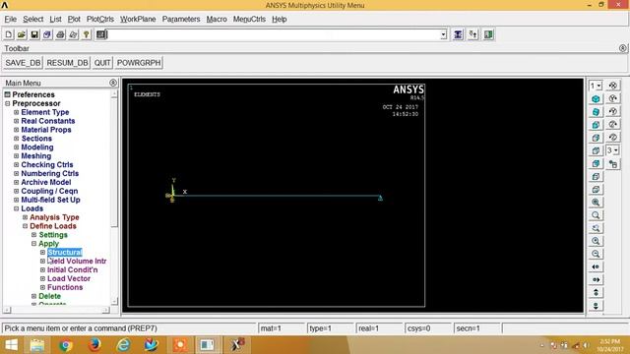Image resolution: width=630 pixels, height=354 pixels.
Task: Expand the Element Type tree node
Action: coord(16,112)
